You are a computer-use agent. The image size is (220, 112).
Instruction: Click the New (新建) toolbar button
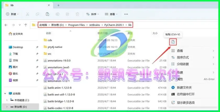tap(12, 14)
